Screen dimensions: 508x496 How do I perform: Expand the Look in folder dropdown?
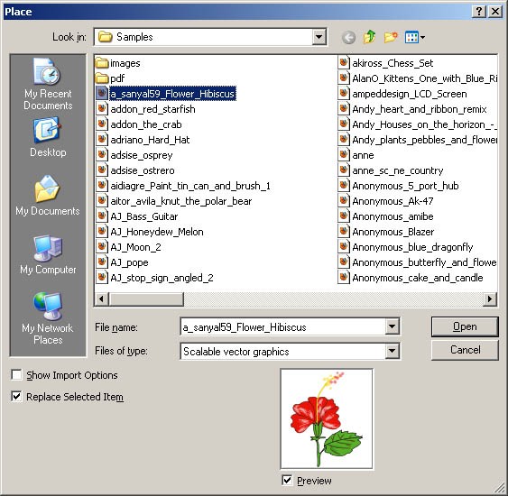[x=319, y=37]
